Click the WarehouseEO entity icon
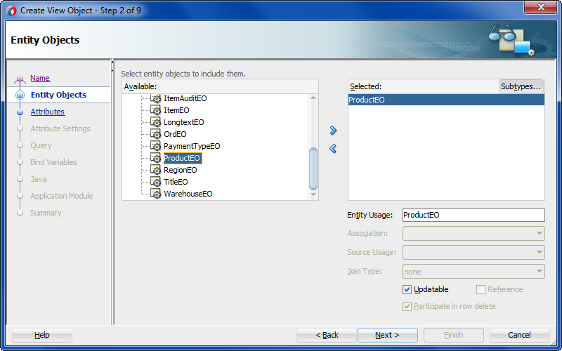562x351 pixels. tap(155, 194)
